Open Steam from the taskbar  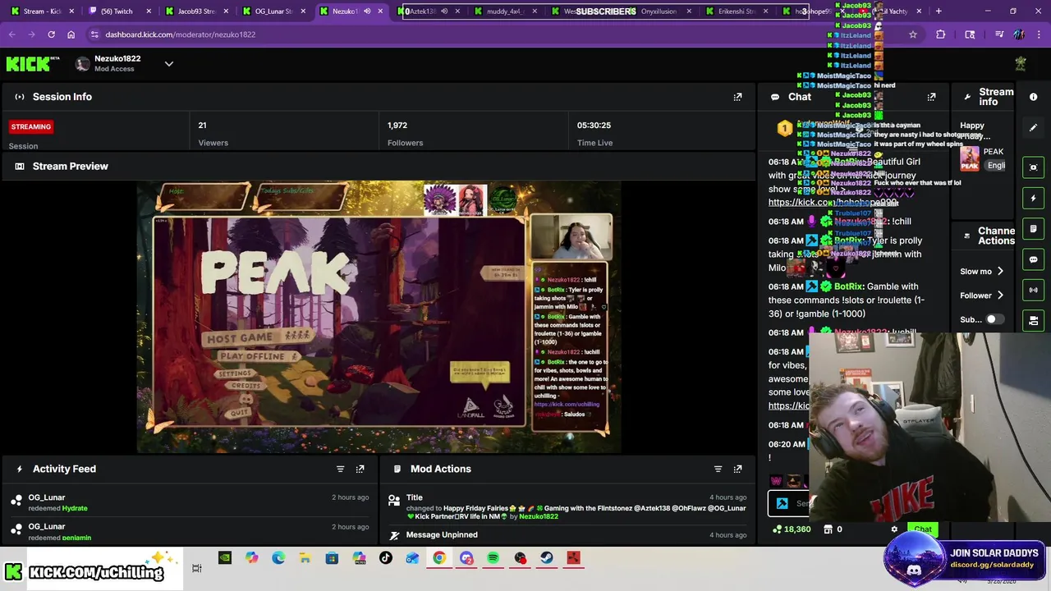pos(546,558)
